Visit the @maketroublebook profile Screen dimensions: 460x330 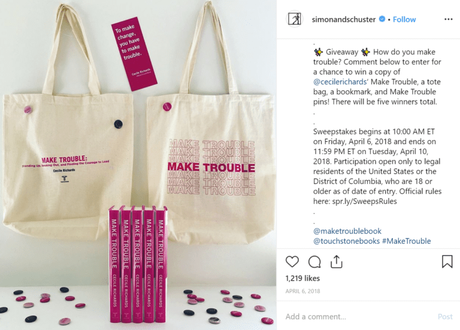(347, 231)
